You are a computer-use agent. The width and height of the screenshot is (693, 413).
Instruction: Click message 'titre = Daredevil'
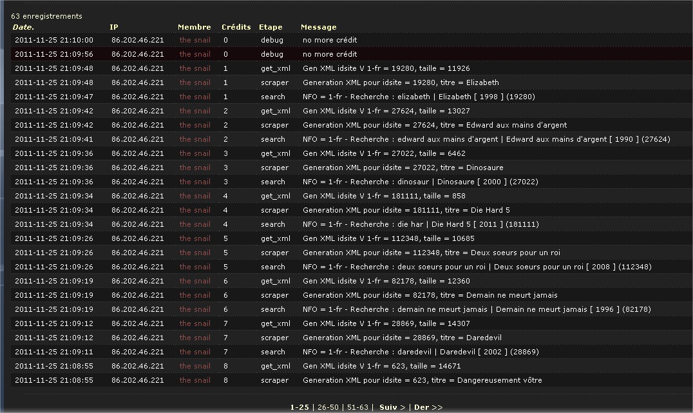click(402, 338)
